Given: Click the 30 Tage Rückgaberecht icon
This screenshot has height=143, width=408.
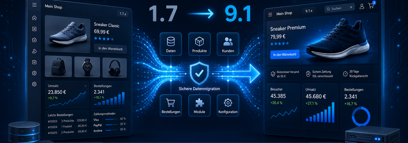Looking at the screenshot, I should [345, 74].
